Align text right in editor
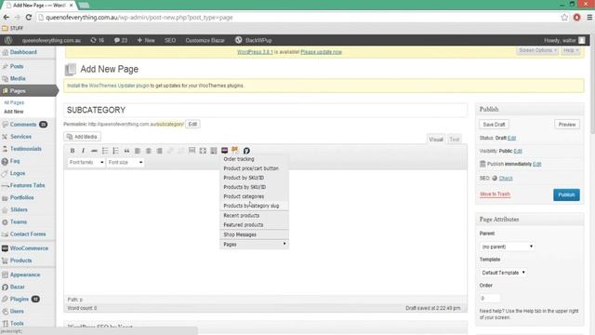 pyautogui.click(x=159, y=151)
